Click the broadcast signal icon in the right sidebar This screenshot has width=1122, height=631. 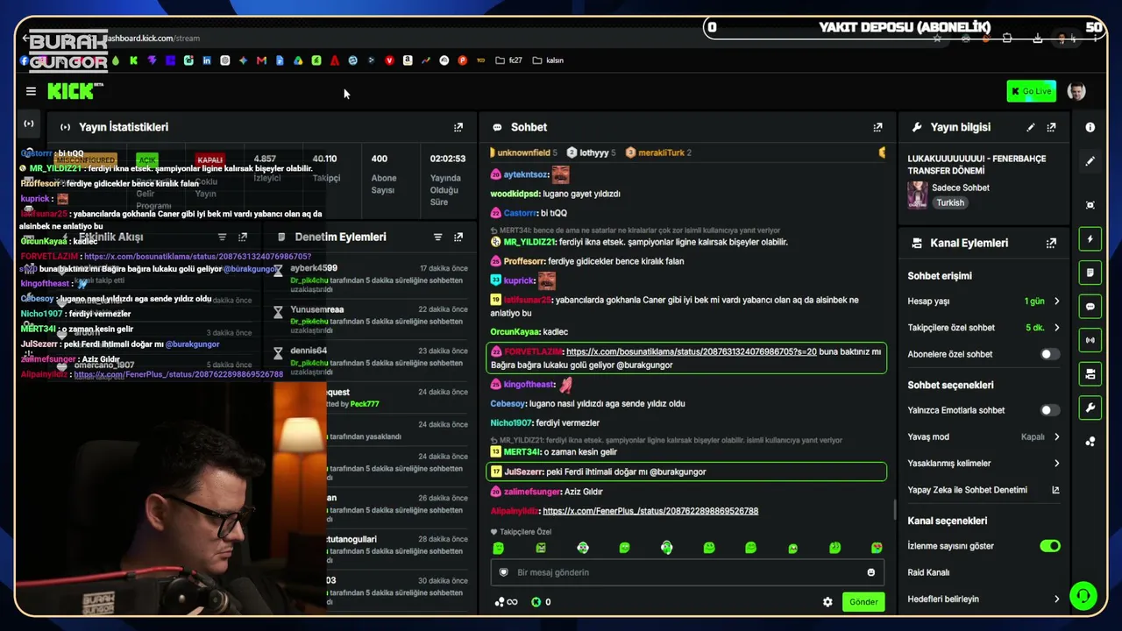[1090, 340]
